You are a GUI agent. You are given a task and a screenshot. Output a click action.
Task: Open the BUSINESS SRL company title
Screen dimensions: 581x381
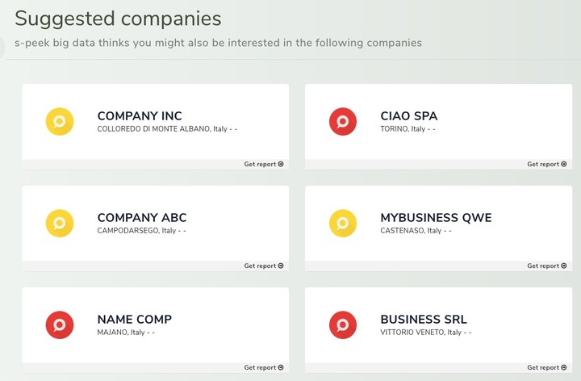(x=424, y=320)
